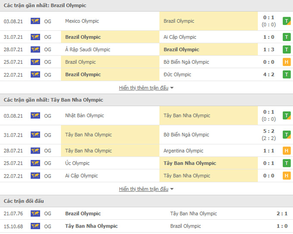Click the green T badge for Úc Olympic match

286,163
